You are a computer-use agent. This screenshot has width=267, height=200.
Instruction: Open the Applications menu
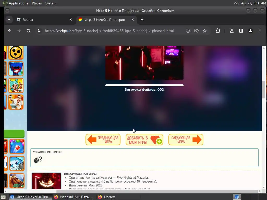click(x=19, y=3)
